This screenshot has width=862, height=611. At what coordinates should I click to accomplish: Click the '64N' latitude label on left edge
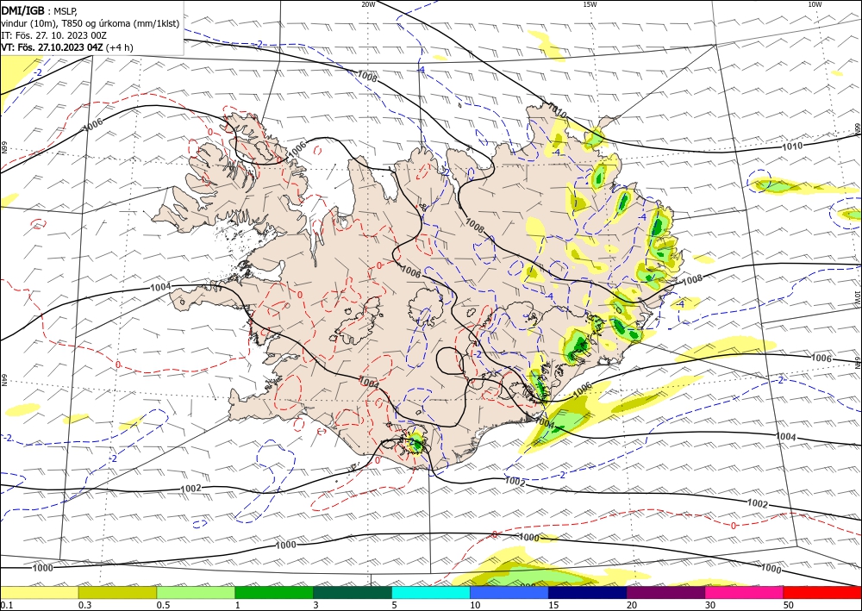coord(3,381)
